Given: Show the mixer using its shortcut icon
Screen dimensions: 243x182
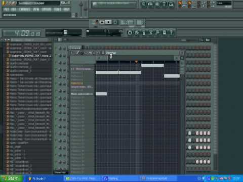Looking at the screenshot, I should (171, 4).
